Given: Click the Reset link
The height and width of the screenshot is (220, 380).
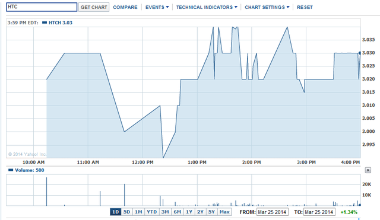Looking at the screenshot, I should pos(305,7).
